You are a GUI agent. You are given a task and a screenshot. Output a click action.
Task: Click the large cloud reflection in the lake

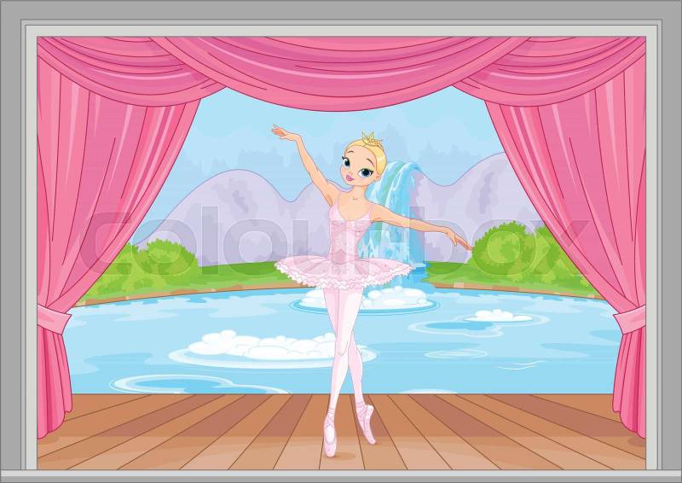264,347
